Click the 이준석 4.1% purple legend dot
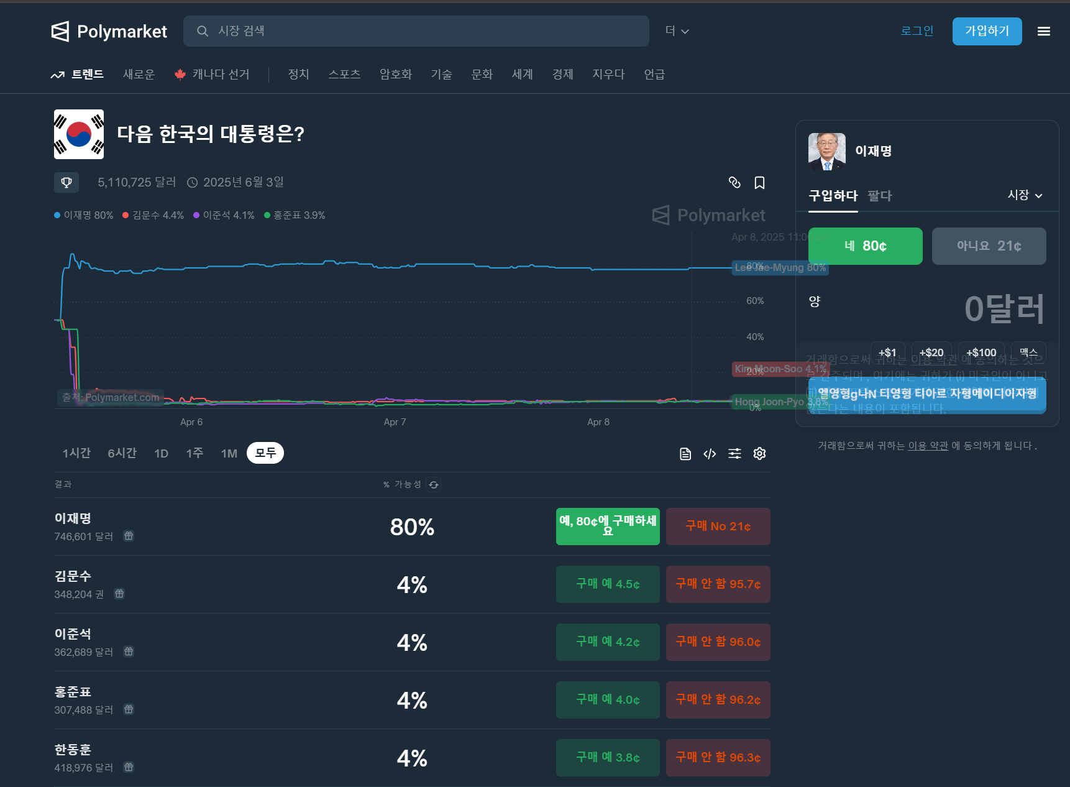This screenshot has height=787, width=1070. 196,215
